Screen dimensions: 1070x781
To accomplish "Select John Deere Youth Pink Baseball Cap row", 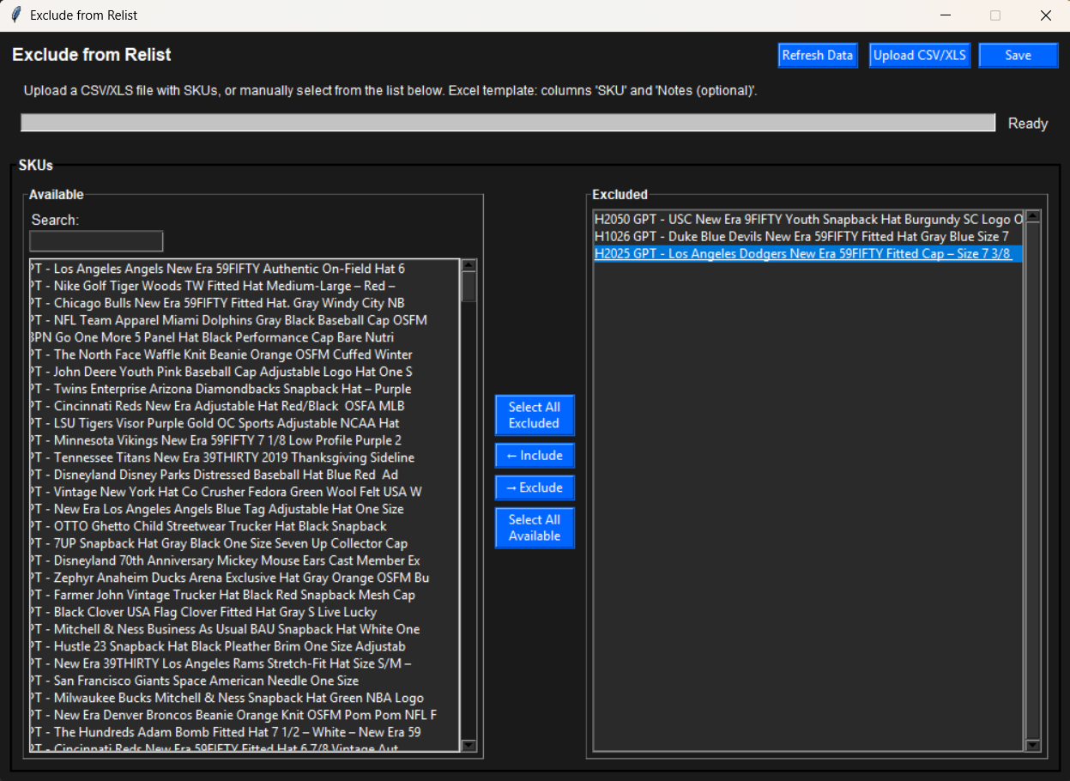I will [245, 372].
